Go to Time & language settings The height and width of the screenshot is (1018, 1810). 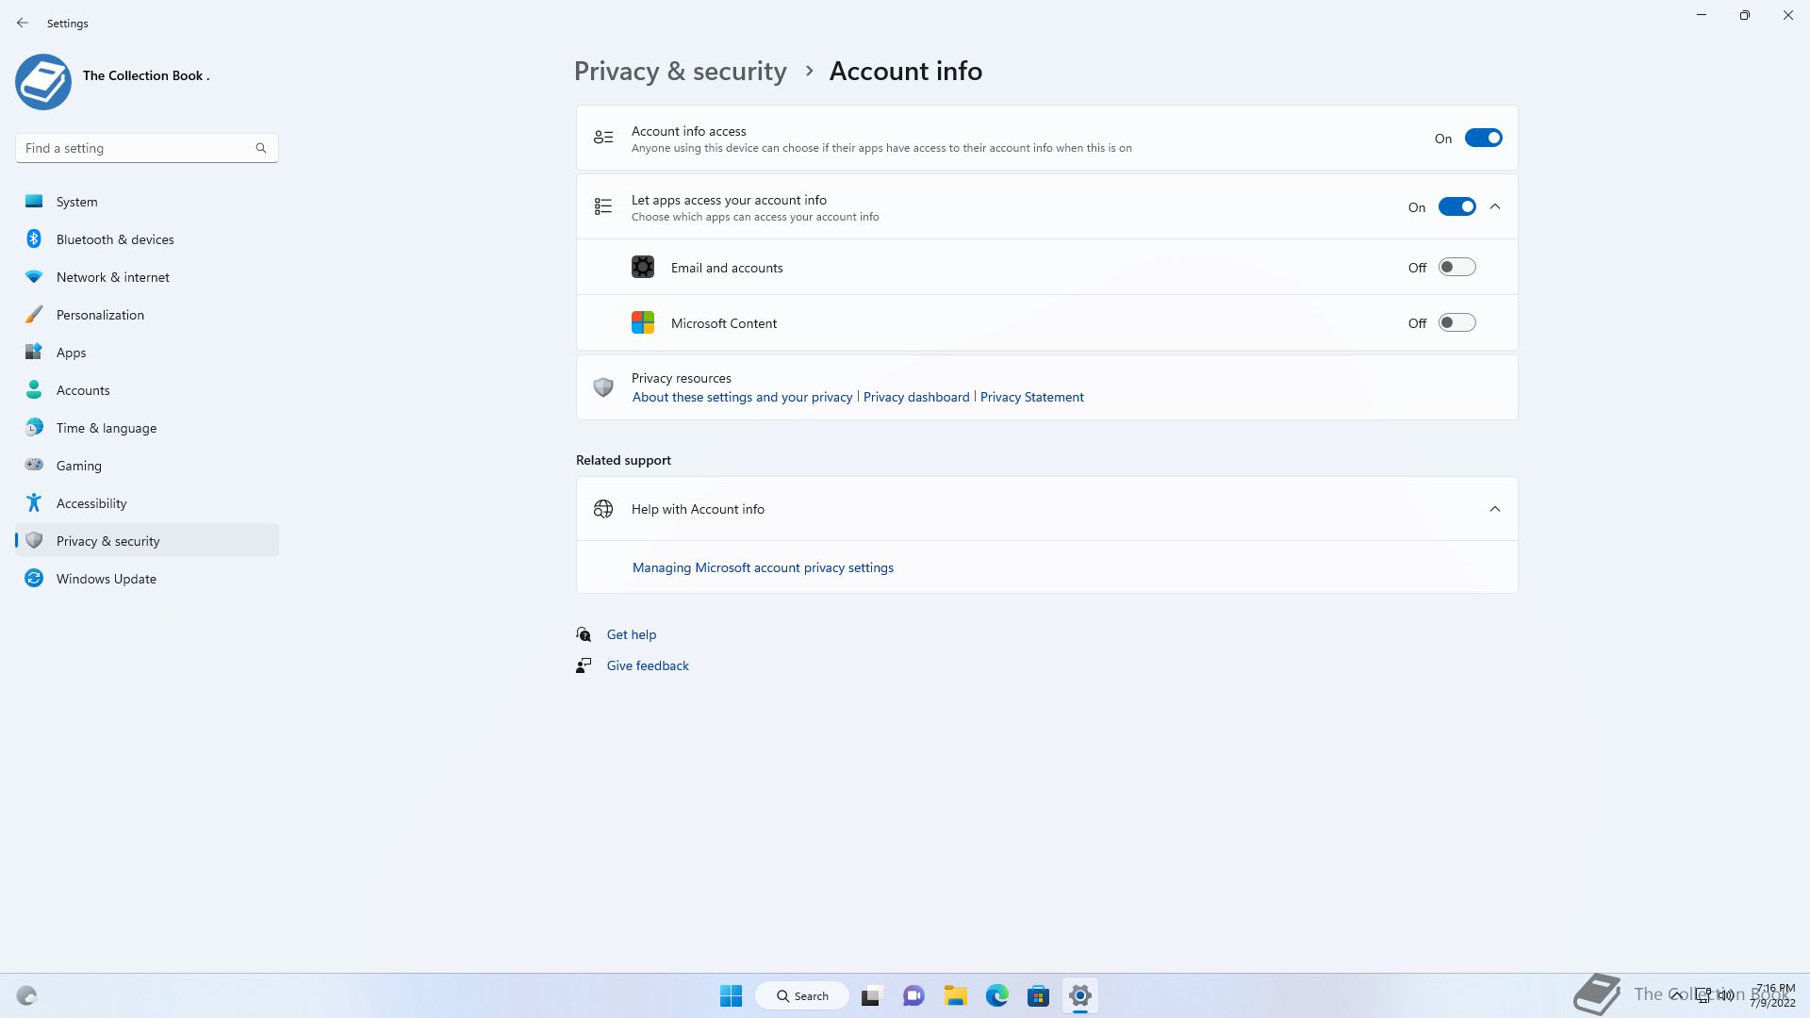tap(147, 428)
